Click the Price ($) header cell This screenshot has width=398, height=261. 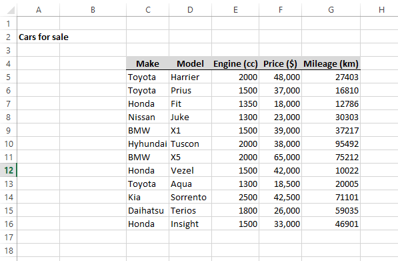[x=281, y=63]
